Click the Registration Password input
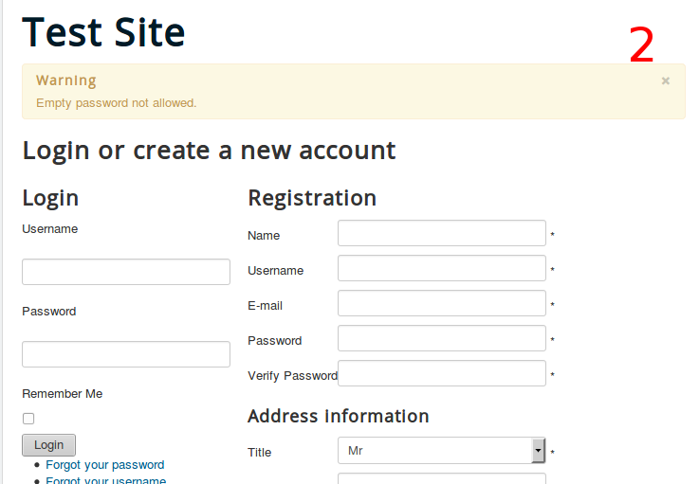699x484 pixels. click(x=442, y=338)
